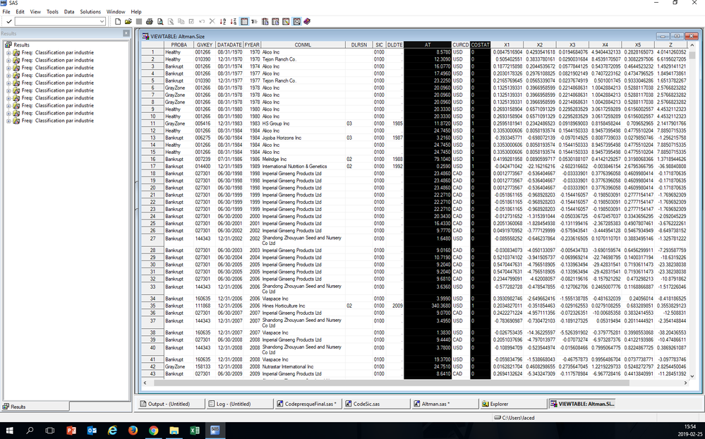Open the Edit menu
This screenshot has width=705, height=439.
(x=20, y=12)
